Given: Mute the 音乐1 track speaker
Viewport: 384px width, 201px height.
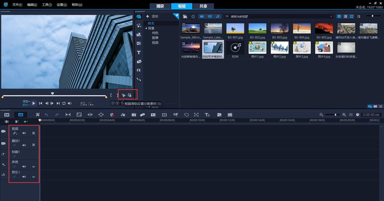Looking at the screenshot, I should [24, 176].
